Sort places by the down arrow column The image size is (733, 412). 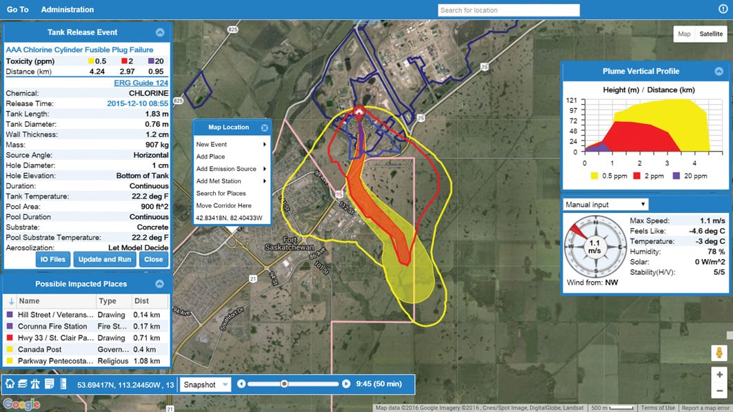(x=11, y=301)
